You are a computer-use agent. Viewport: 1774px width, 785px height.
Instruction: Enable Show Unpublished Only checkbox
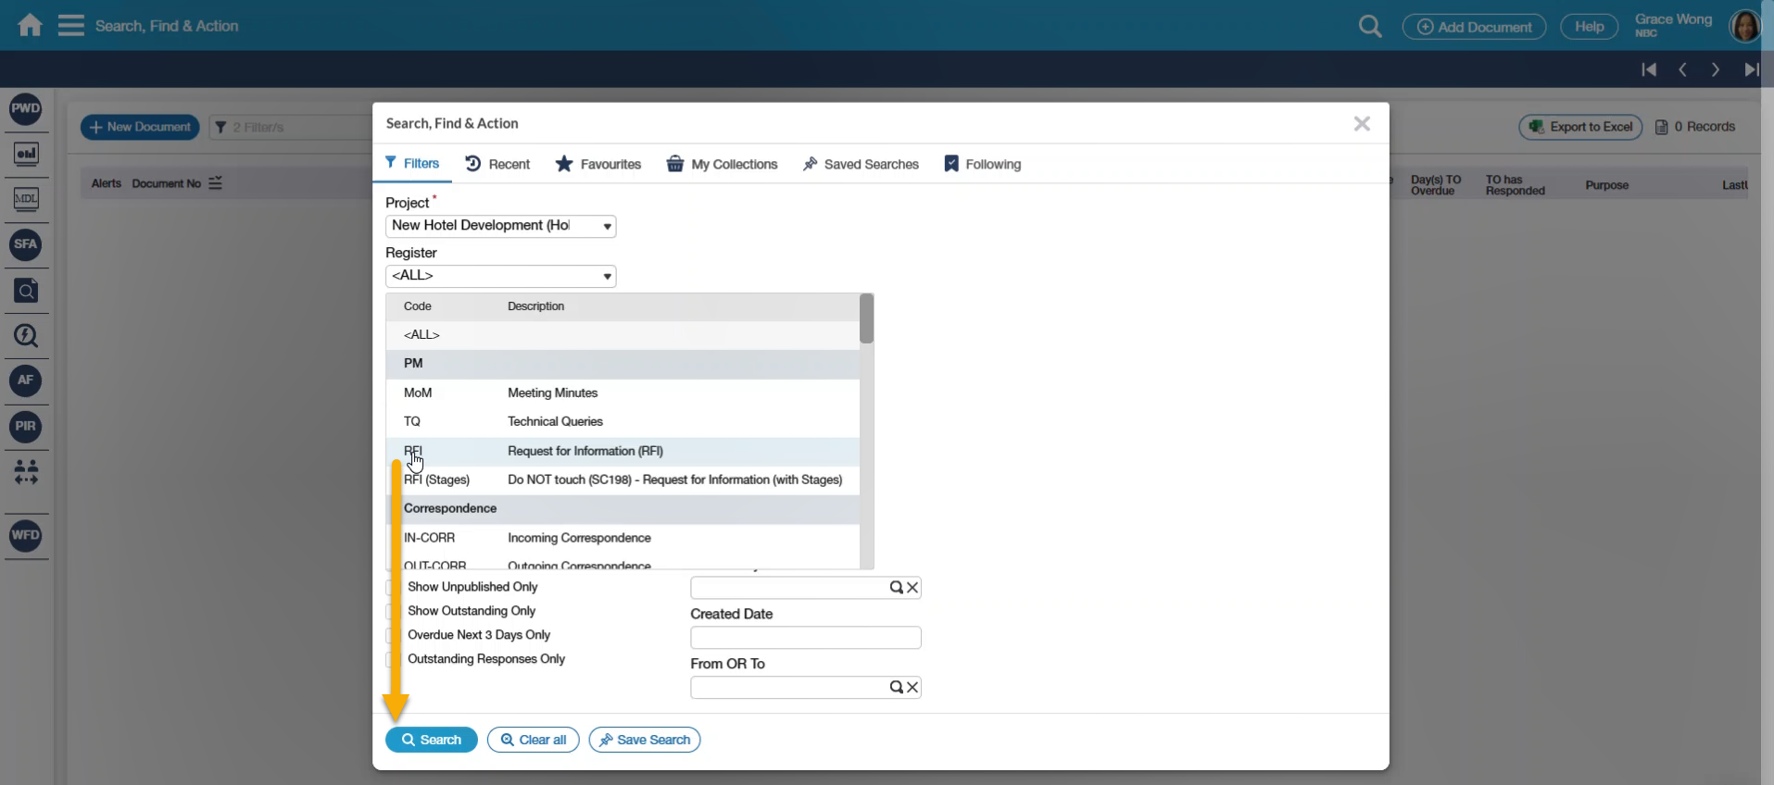pyautogui.click(x=391, y=587)
